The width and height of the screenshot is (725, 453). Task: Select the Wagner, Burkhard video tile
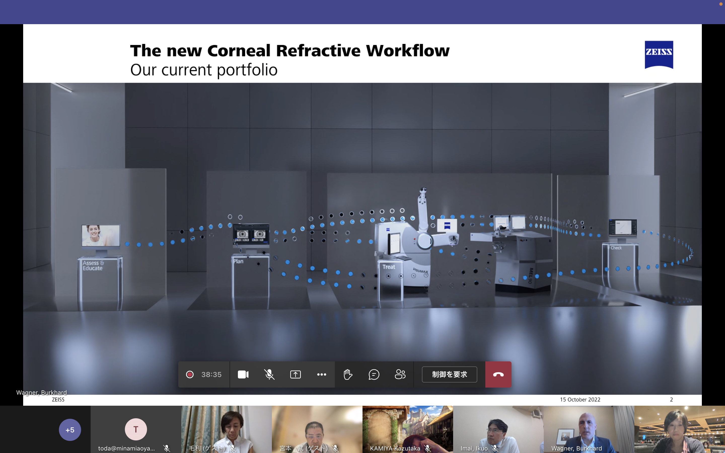[x=589, y=429]
